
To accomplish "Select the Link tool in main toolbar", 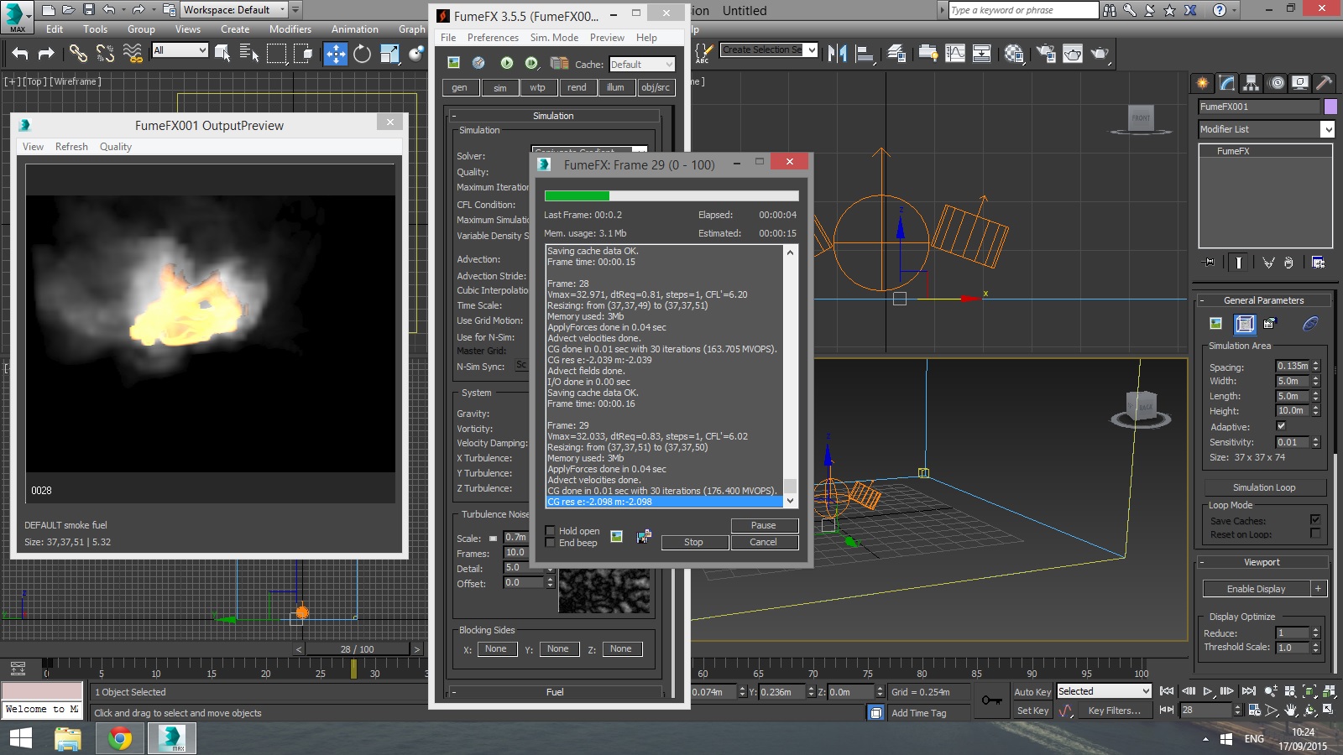I will tap(78, 54).
